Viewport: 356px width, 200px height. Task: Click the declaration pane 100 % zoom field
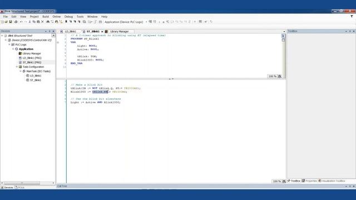[x=273, y=76]
